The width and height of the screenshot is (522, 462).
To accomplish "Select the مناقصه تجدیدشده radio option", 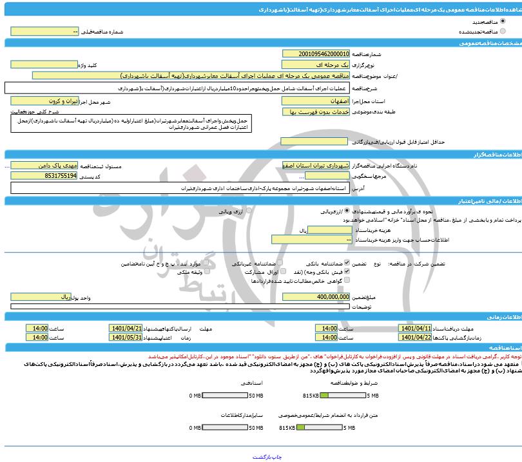I will click(x=503, y=31).
